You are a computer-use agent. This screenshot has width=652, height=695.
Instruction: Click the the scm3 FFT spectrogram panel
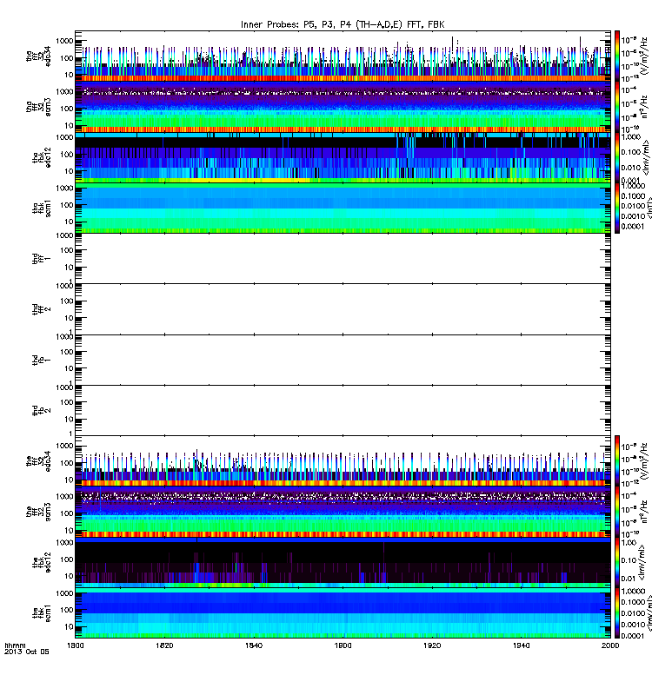pos(343,512)
